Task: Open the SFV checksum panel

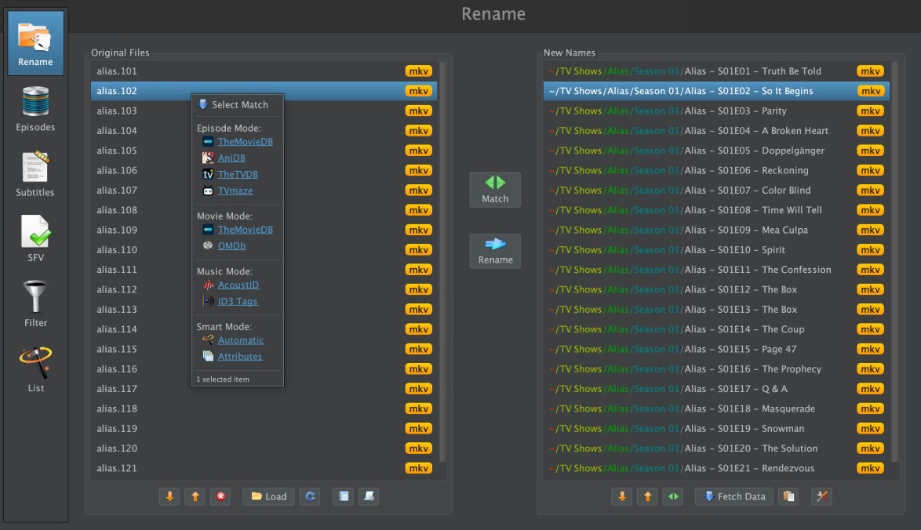Action: pyautogui.click(x=35, y=238)
